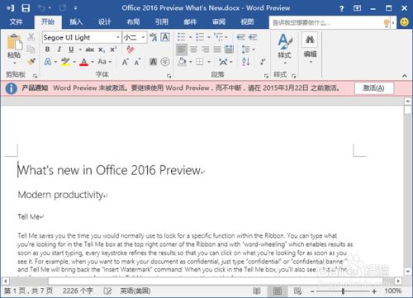Image resolution: width=413 pixels, height=298 pixels.
Task: Toggle bold formatting
Action: point(47,50)
